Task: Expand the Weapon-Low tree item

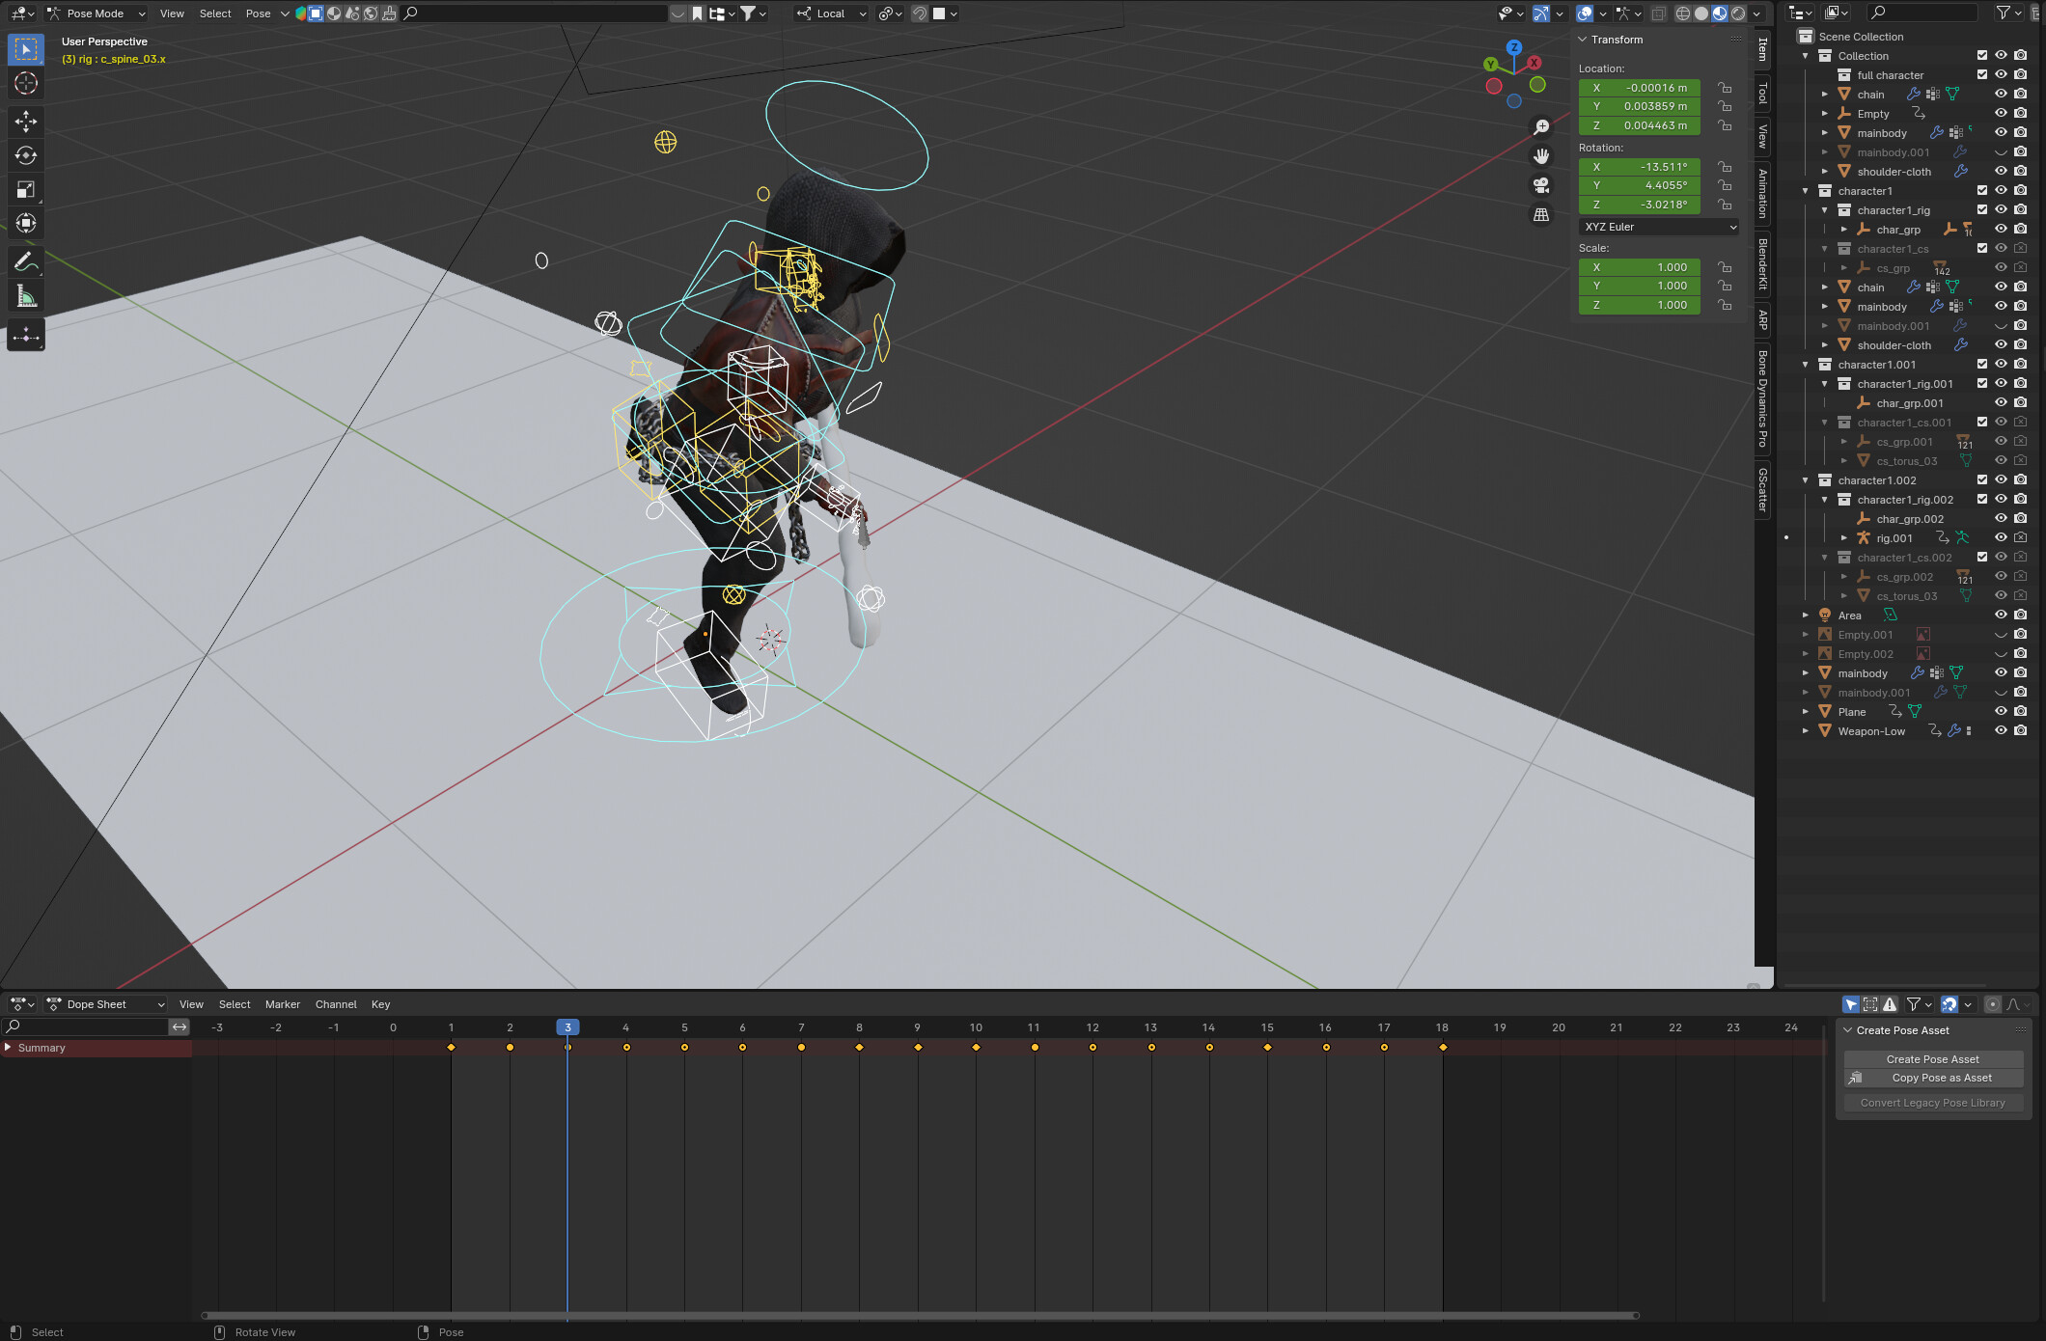Action: [x=1806, y=731]
